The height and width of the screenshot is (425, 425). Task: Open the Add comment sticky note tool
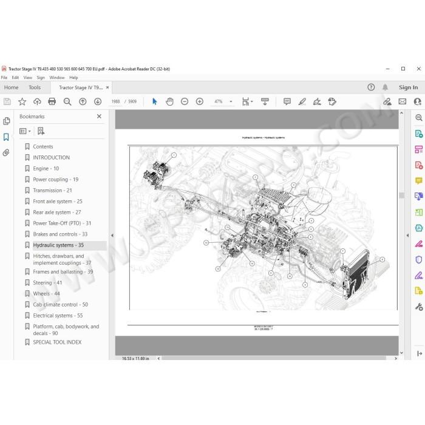287,101
